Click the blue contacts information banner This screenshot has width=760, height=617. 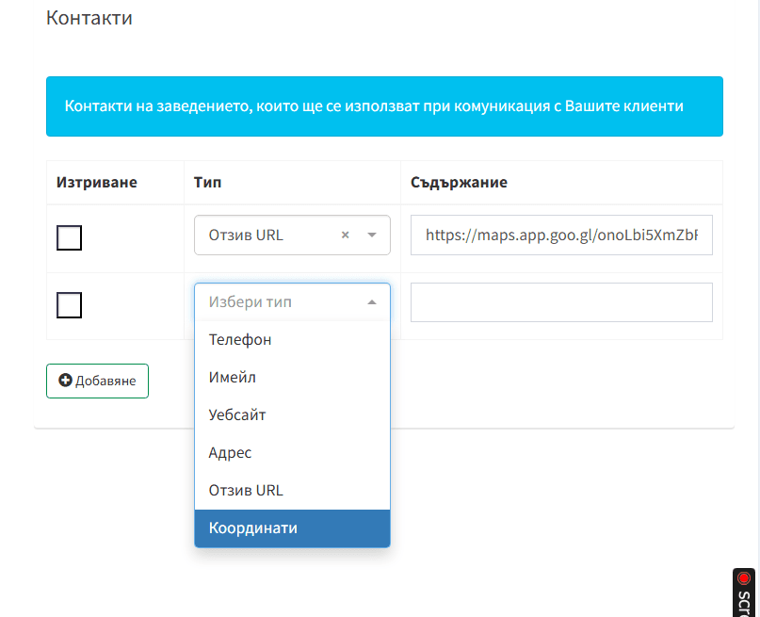tap(384, 106)
